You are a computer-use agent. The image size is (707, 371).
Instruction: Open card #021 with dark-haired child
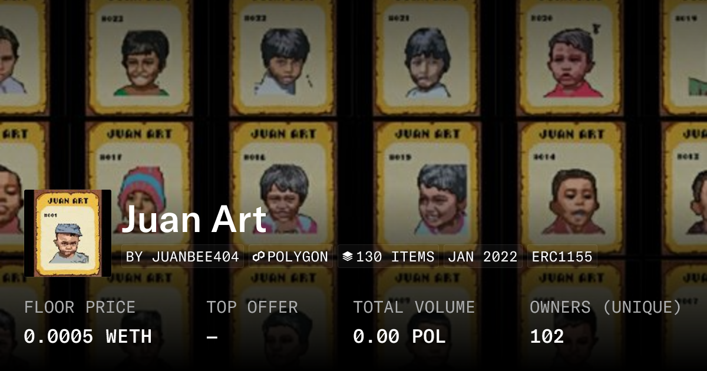[427, 57]
